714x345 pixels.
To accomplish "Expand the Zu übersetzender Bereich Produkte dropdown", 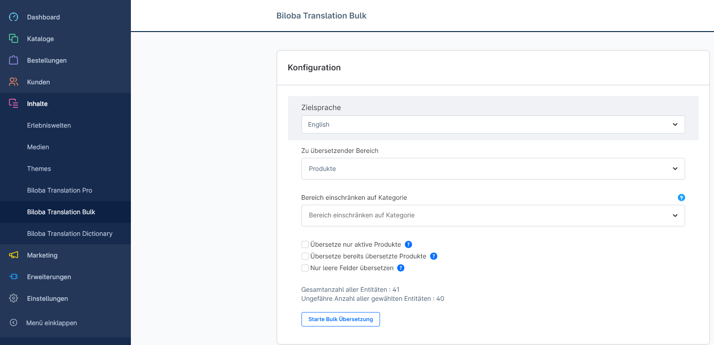I will click(493, 169).
